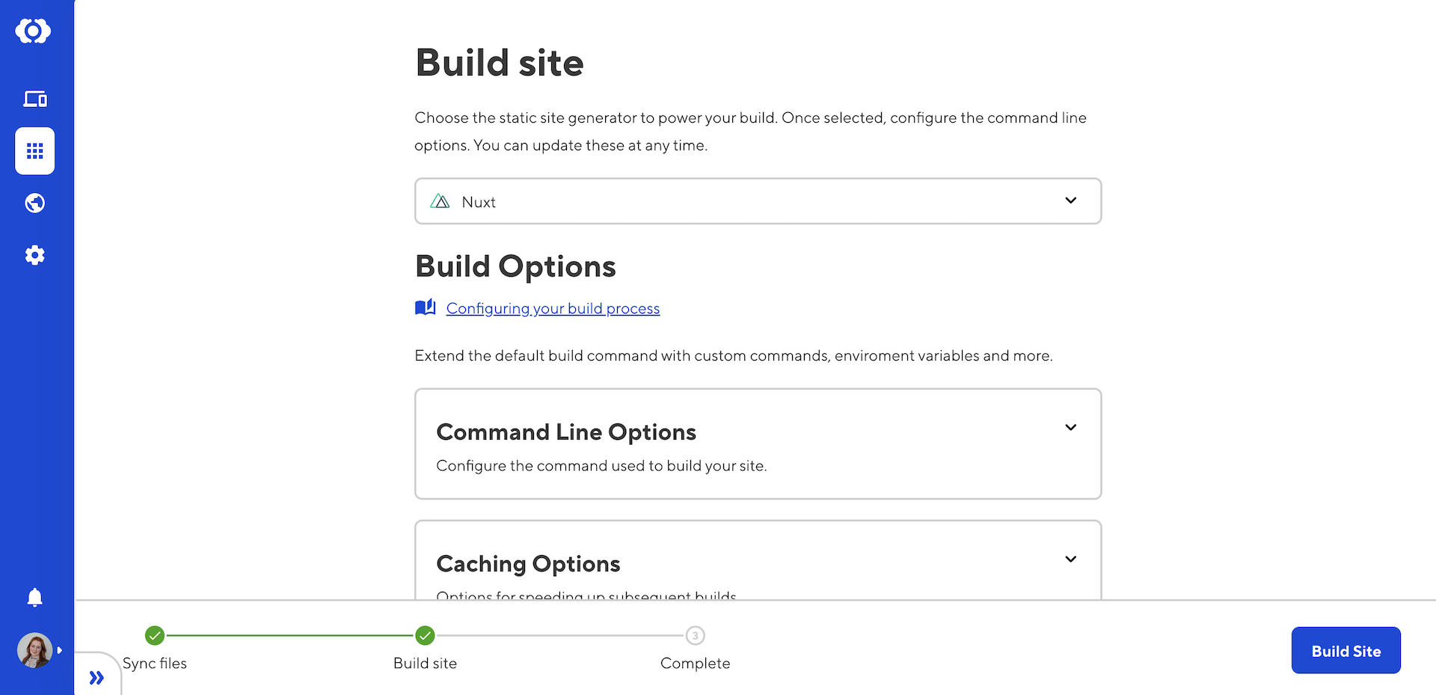Open "Configuring your build process" link
1436x695 pixels.
pyautogui.click(x=553, y=308)
